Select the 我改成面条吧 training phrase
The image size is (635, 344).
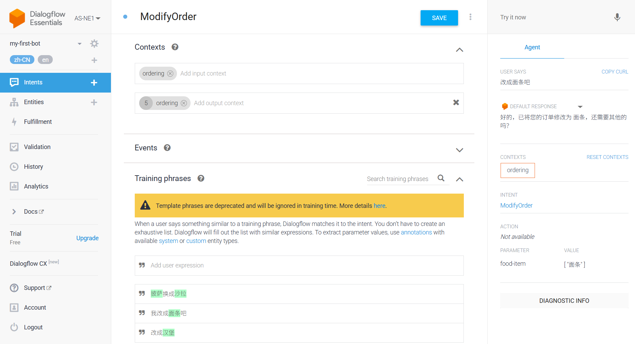pos(299,313)
